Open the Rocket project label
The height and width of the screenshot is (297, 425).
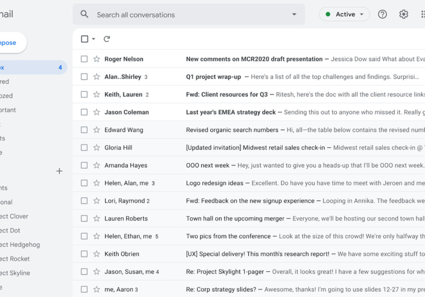click(14, 259)
